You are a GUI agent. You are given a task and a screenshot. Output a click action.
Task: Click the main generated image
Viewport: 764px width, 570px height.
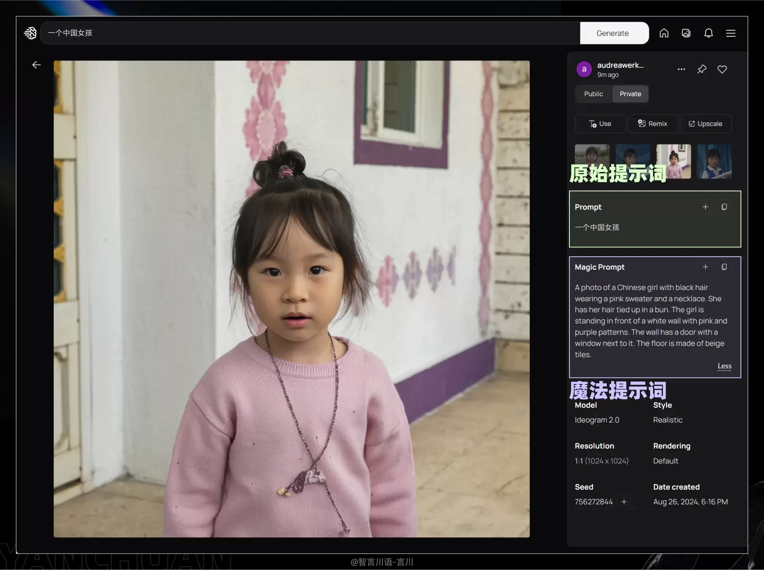292,299
